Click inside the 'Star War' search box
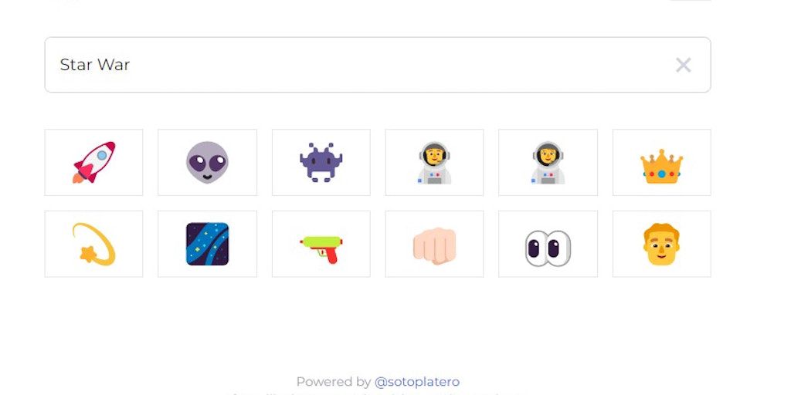This screenshot has width=791, height=395. point(378,65)
